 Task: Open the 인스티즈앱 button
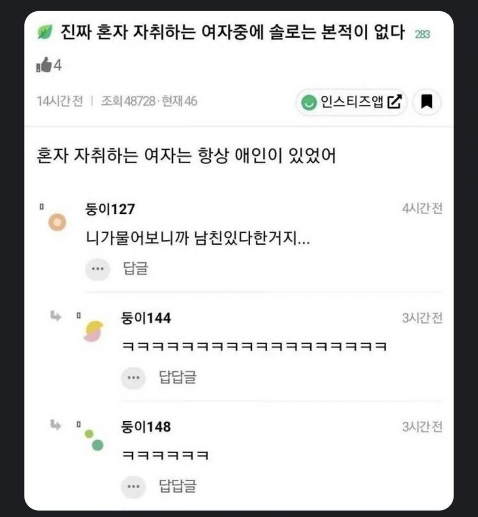351,102
